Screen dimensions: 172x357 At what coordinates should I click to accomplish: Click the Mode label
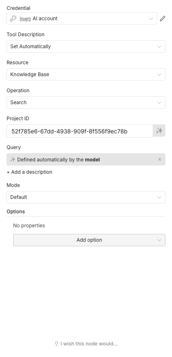(13, 185)
